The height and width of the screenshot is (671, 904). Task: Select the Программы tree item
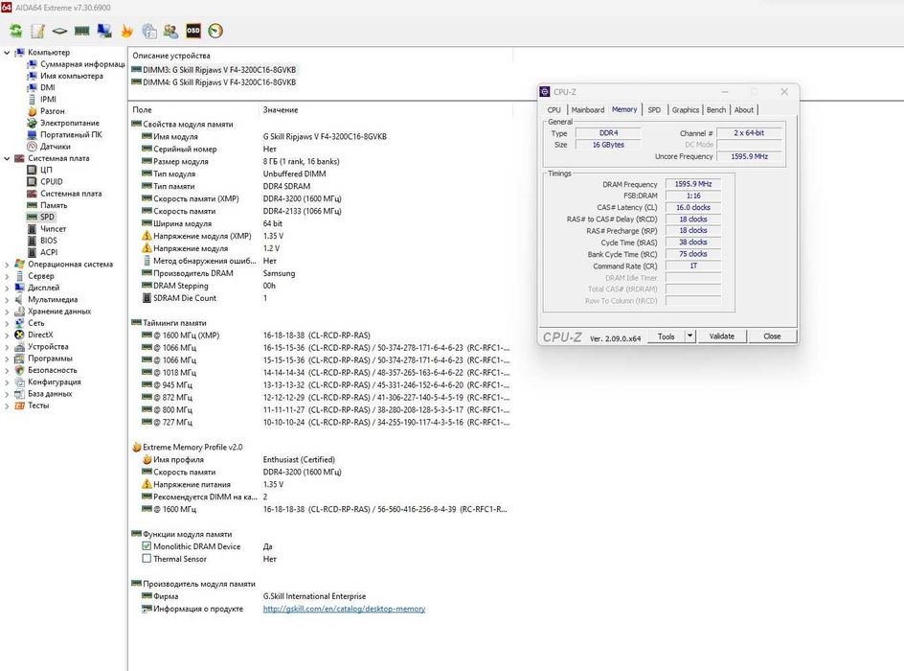pyautogui.click(x=50, y=359)
